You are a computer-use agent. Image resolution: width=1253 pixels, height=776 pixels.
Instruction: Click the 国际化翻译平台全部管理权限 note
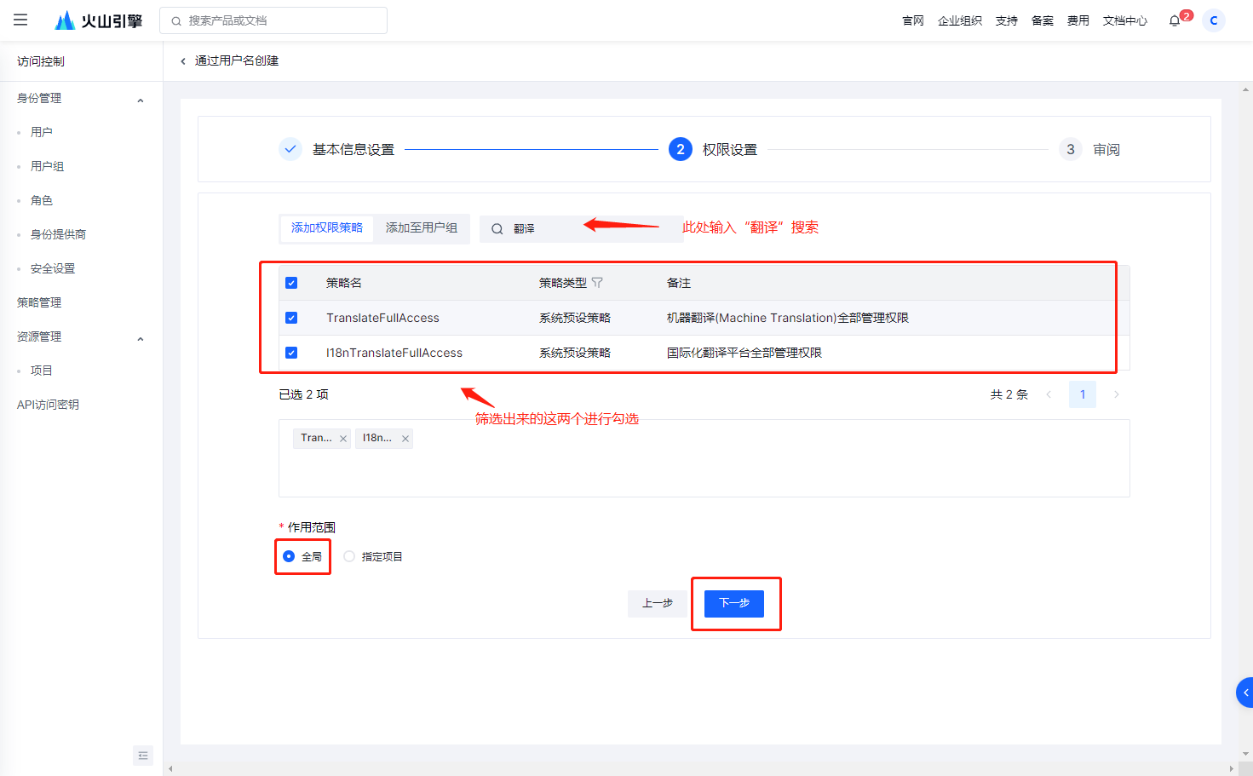(x=744, y=353)
